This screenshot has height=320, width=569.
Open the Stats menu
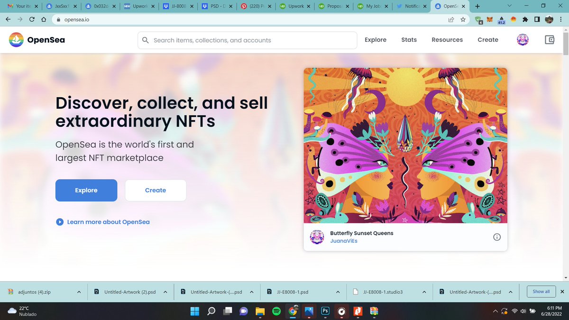click(x=409, y=40)
